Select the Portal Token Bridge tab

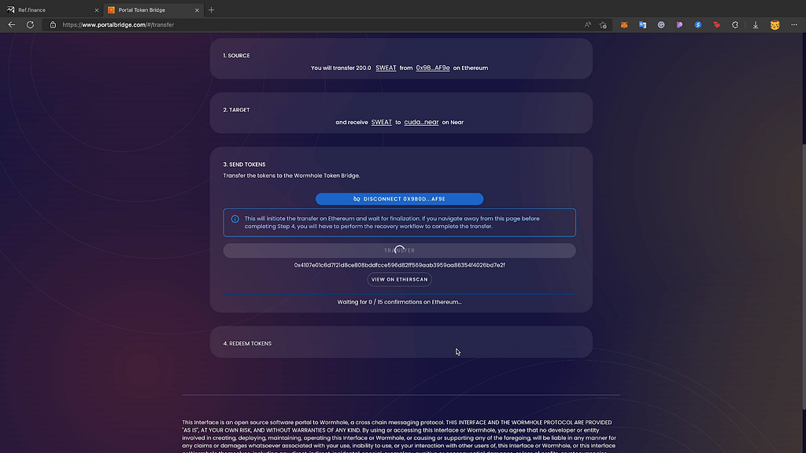[153, 9]
